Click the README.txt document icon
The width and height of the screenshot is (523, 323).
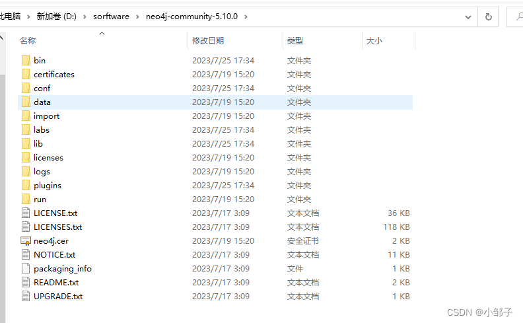coord(26,283)
